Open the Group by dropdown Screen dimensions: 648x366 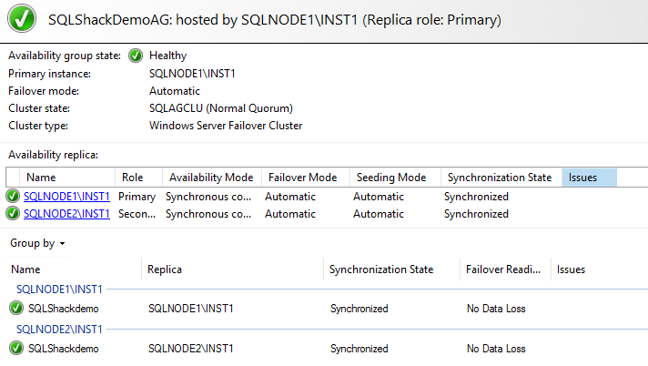[37, 243]
